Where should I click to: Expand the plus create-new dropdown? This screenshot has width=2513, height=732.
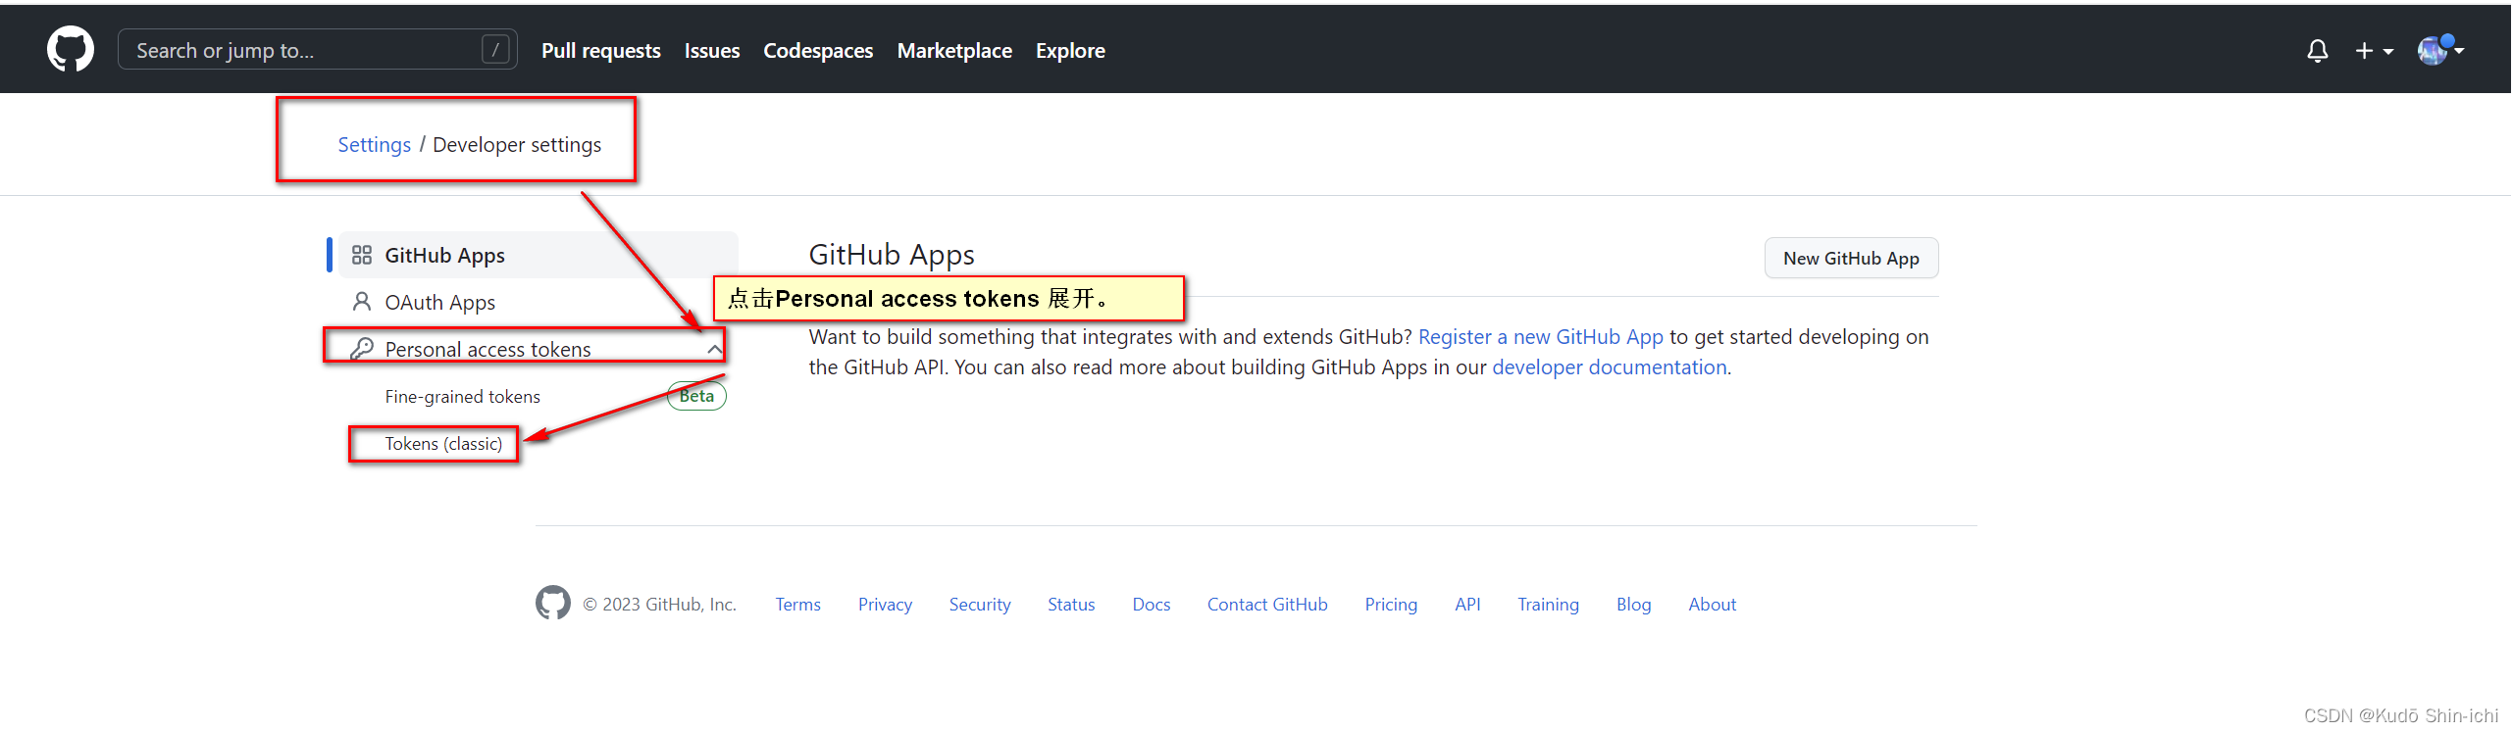2374,51
